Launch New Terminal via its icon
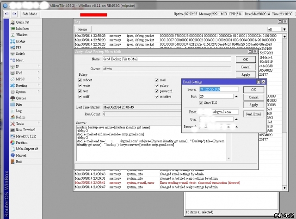This screenshot has width=296, height=219. point(12,130)
